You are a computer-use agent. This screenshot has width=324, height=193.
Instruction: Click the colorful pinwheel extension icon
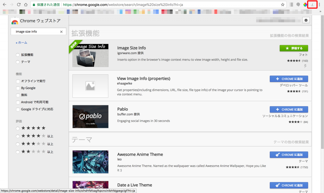click(x=305, y=4)
